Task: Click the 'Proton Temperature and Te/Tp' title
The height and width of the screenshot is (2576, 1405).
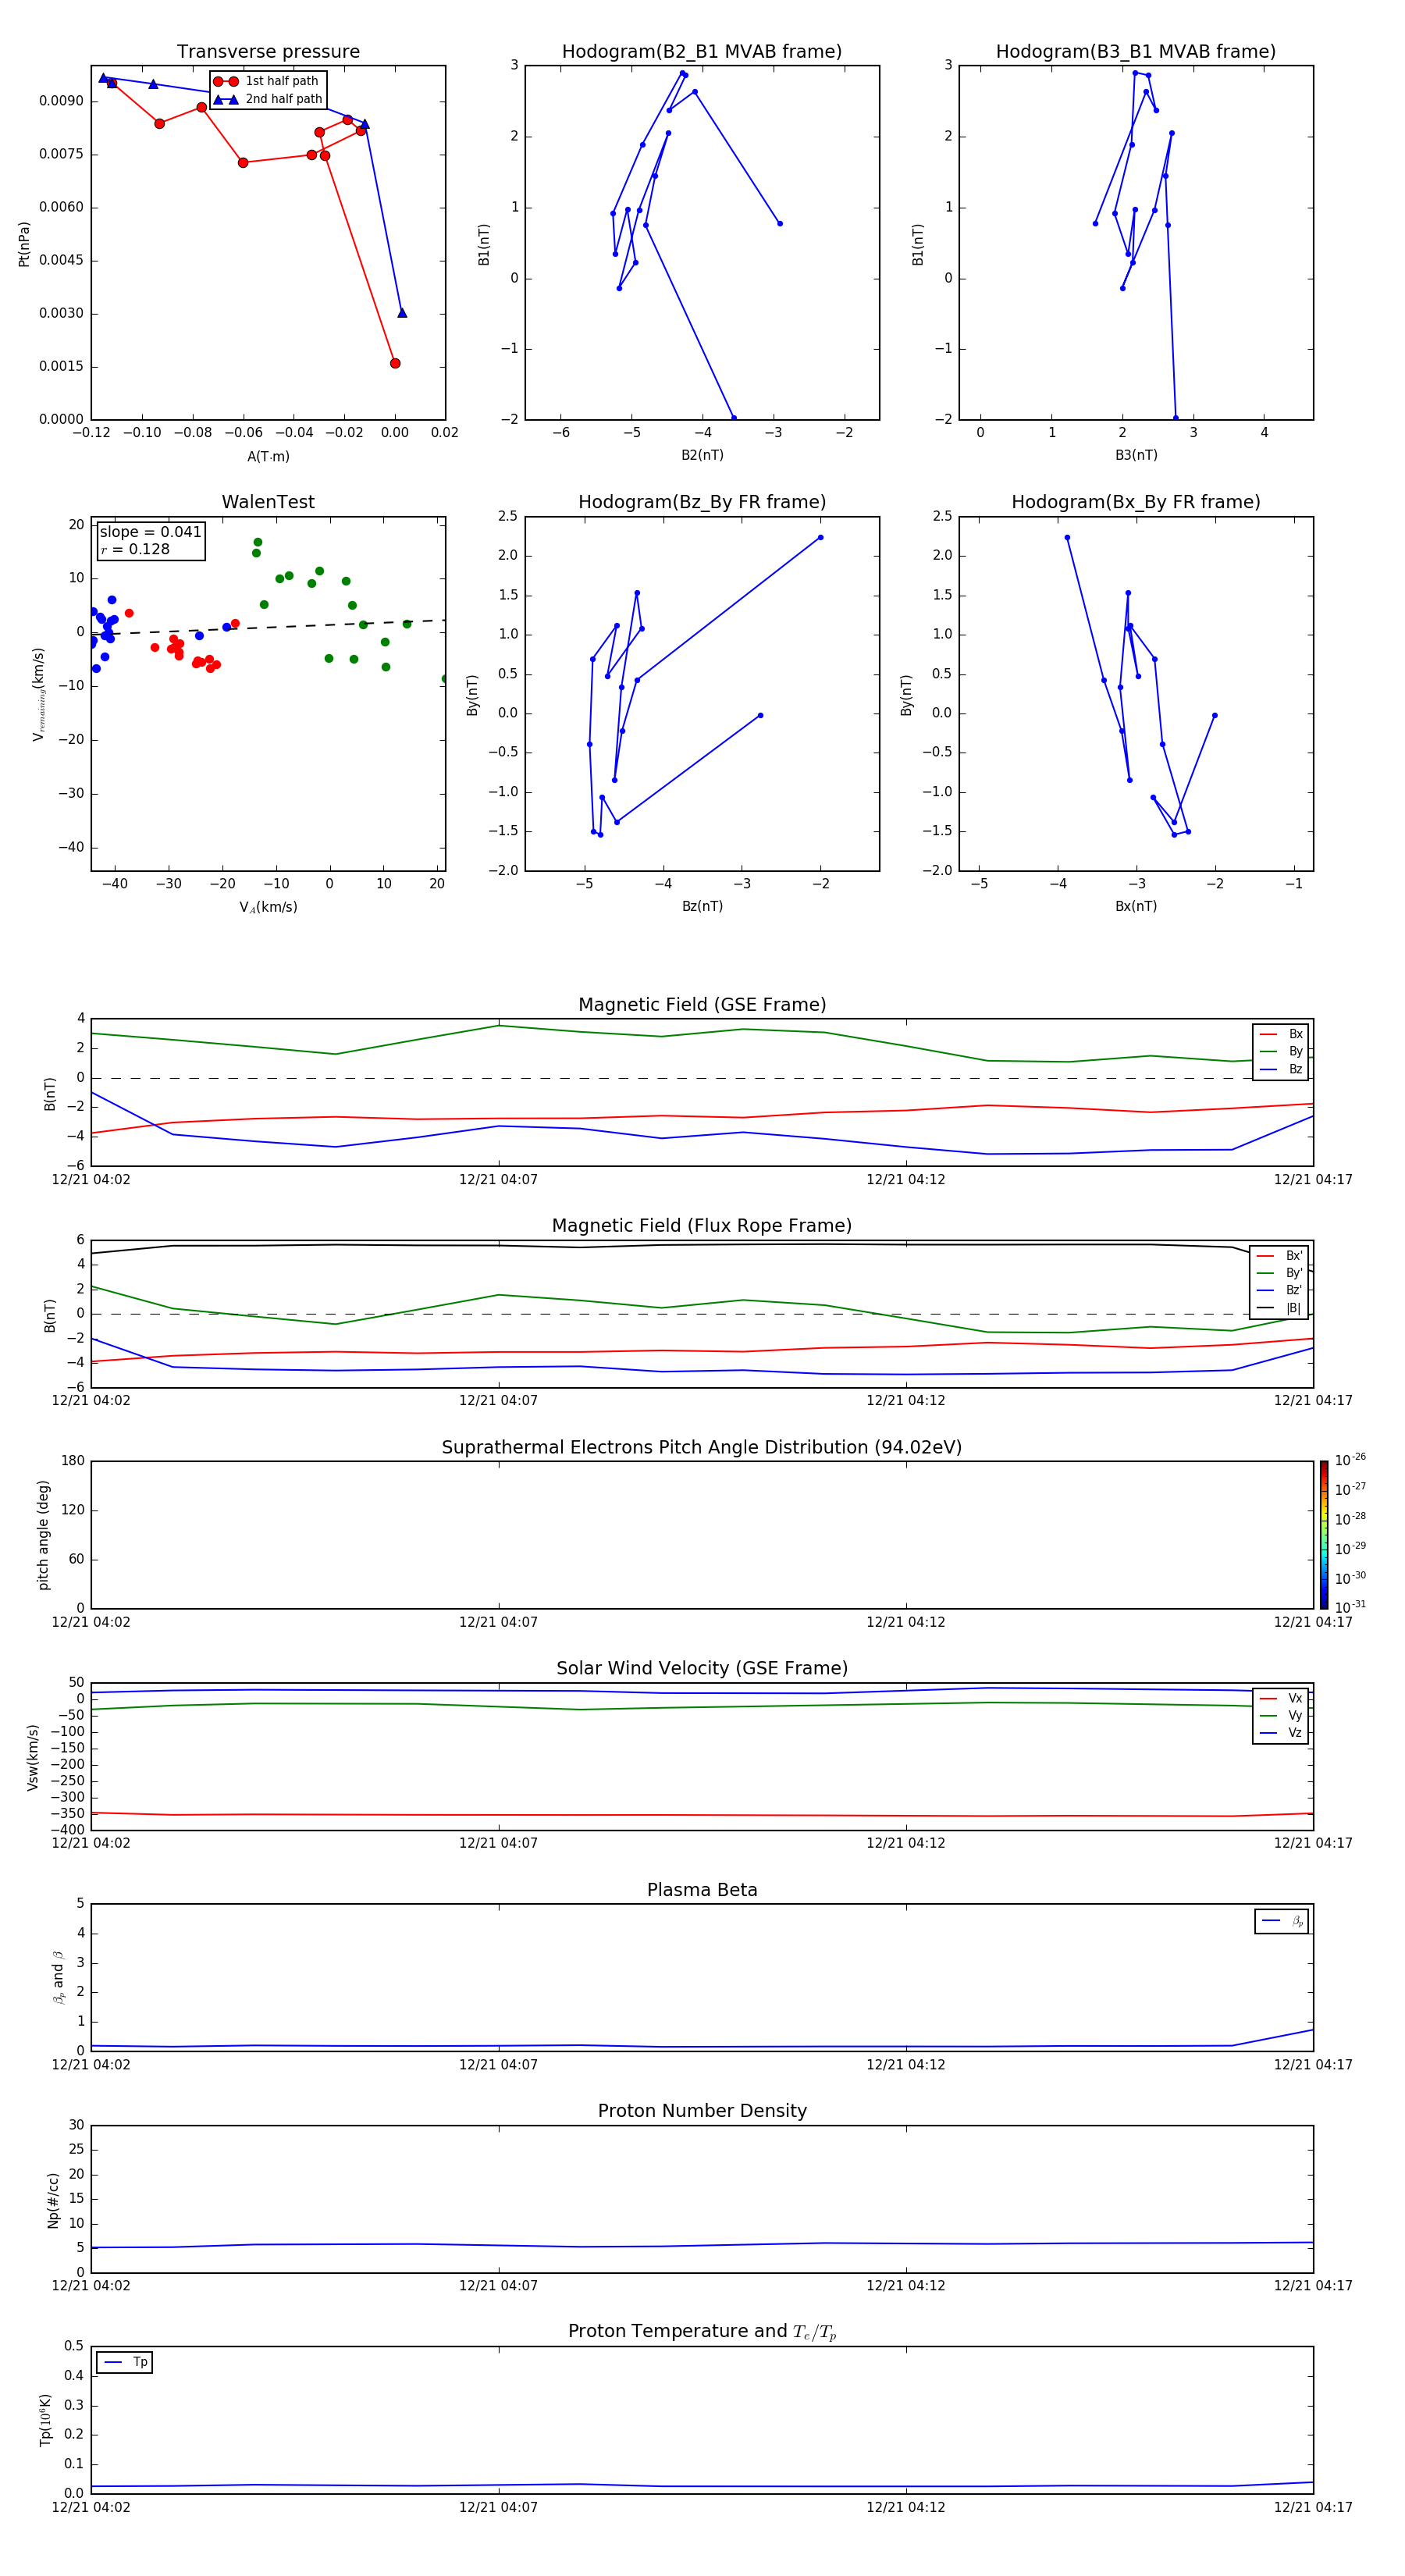Action: (702, 2332)
